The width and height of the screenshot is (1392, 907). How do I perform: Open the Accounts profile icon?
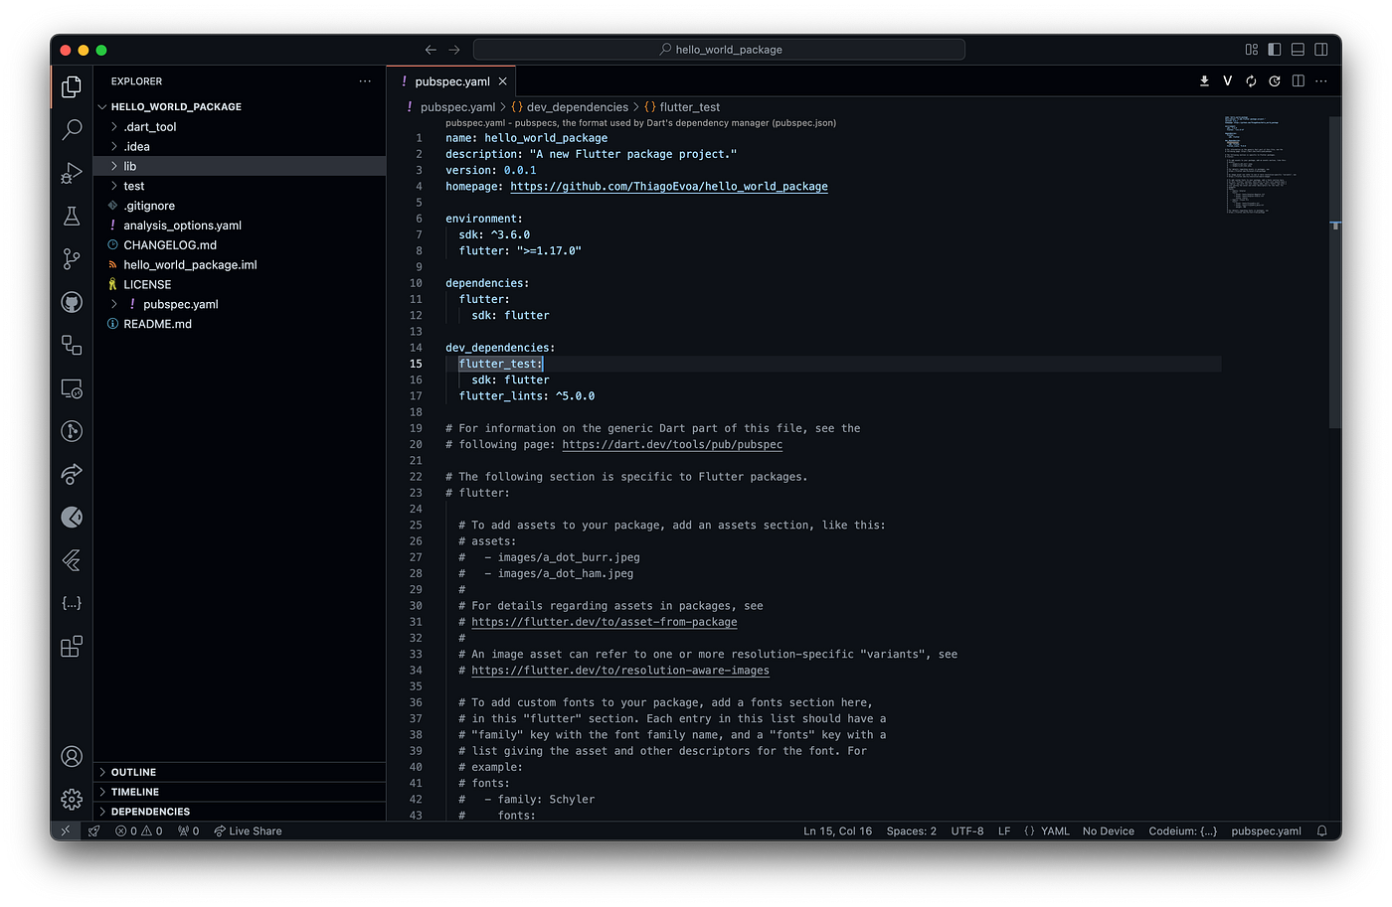[72, 756]
